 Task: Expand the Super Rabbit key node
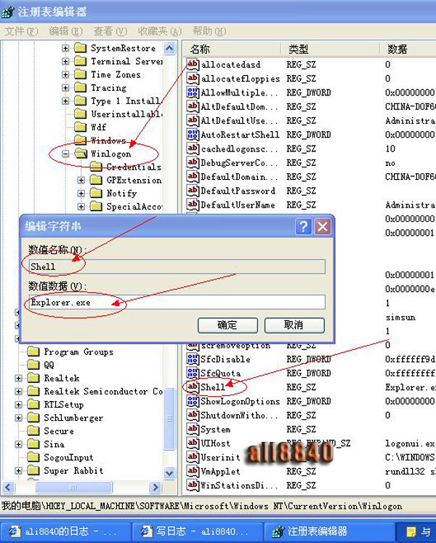pyautogui.click(x=18, y=471)
